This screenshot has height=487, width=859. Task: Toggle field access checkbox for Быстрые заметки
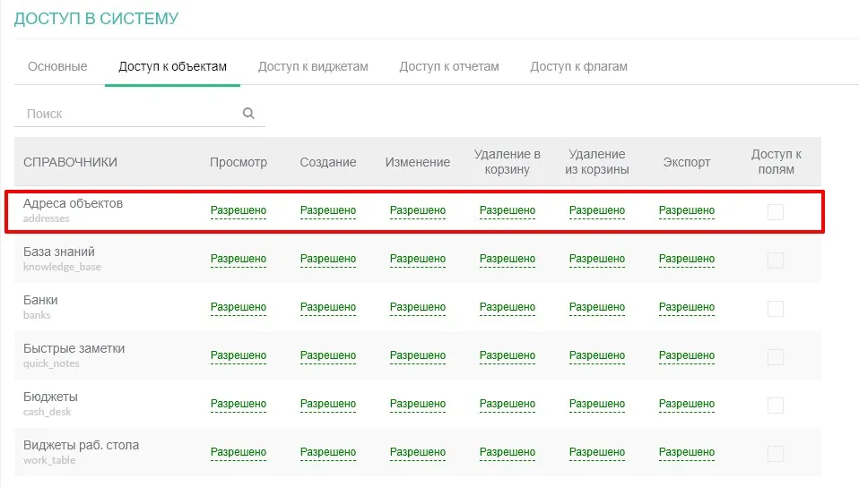(x=775, y=356)
